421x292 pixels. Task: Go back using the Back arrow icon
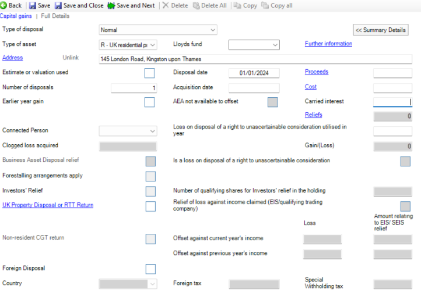point(3,5)
